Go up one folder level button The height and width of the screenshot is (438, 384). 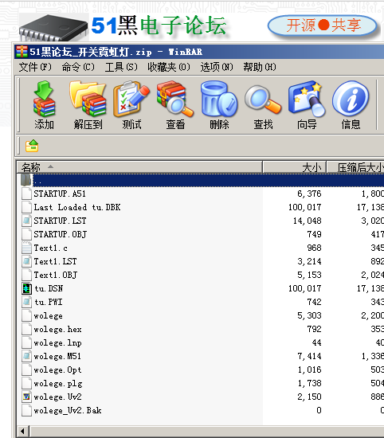[x=32, y=146]
